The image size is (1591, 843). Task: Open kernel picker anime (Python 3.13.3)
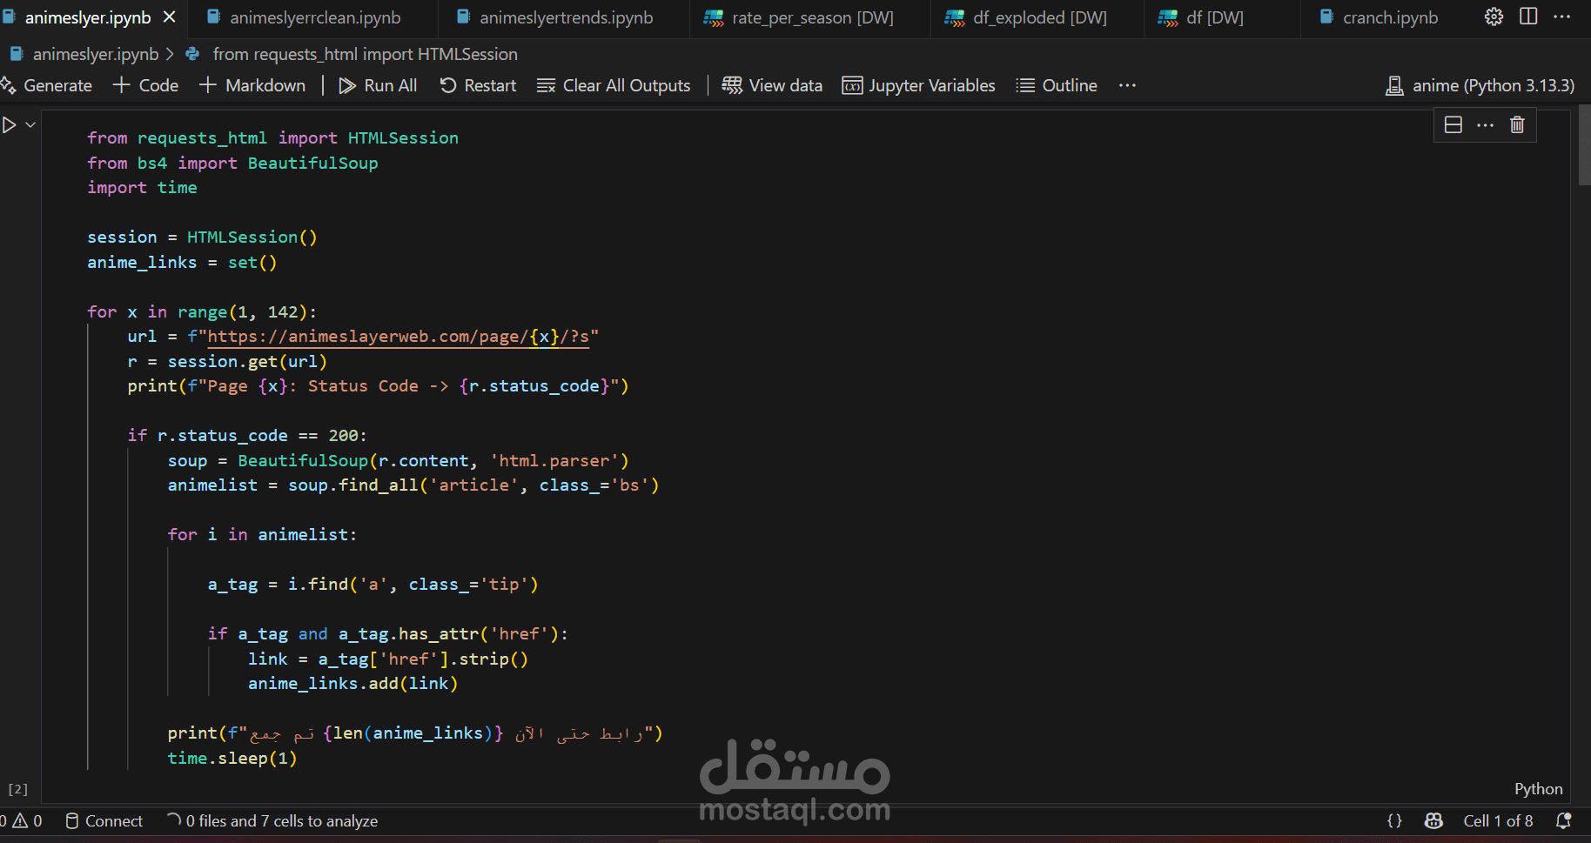[1480, 84]
